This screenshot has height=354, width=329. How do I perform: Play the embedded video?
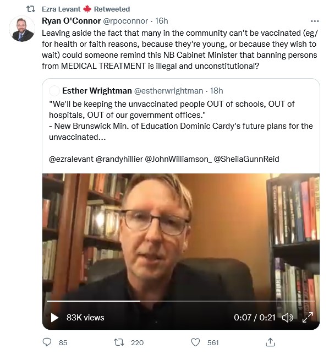pos(54,318)
